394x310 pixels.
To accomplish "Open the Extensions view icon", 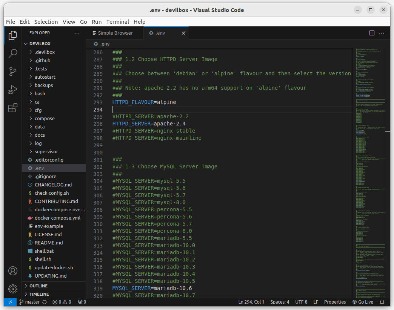I will click(x=13, y=108).
